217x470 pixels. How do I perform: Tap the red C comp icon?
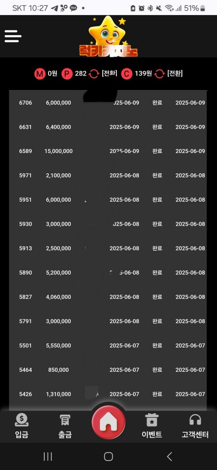point(127,74)
